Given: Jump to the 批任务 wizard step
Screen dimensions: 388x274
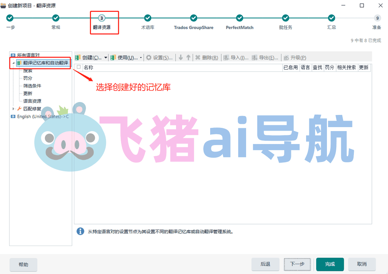Looking at the screenshot, I should click(x=286, y=18).
